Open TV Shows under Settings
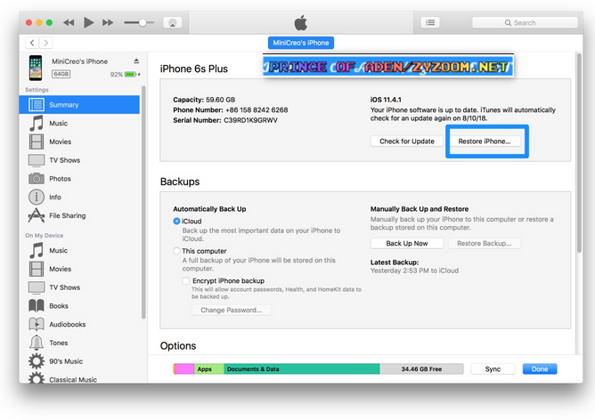The height and width of the screenshot is (420, 595). [x=79, y=160]
